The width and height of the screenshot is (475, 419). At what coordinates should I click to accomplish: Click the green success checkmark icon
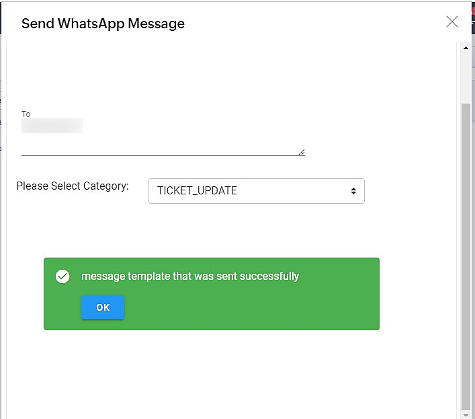click(62, 276)
